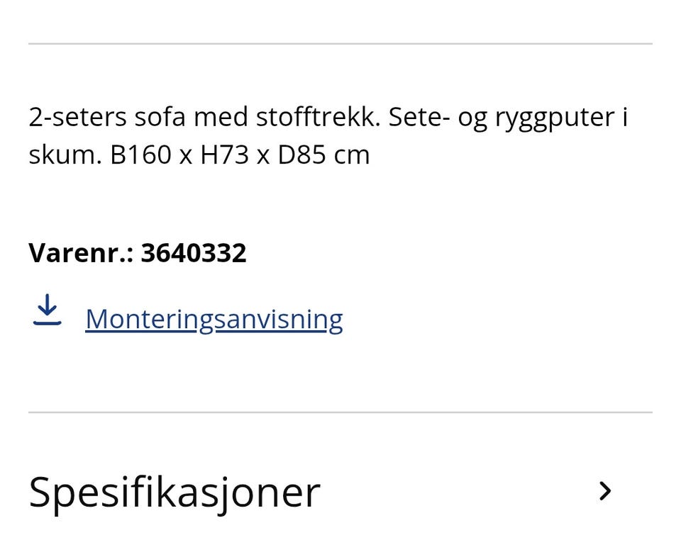Click the width value B160
The image size is (681, 540).
(x=140, y=155)
